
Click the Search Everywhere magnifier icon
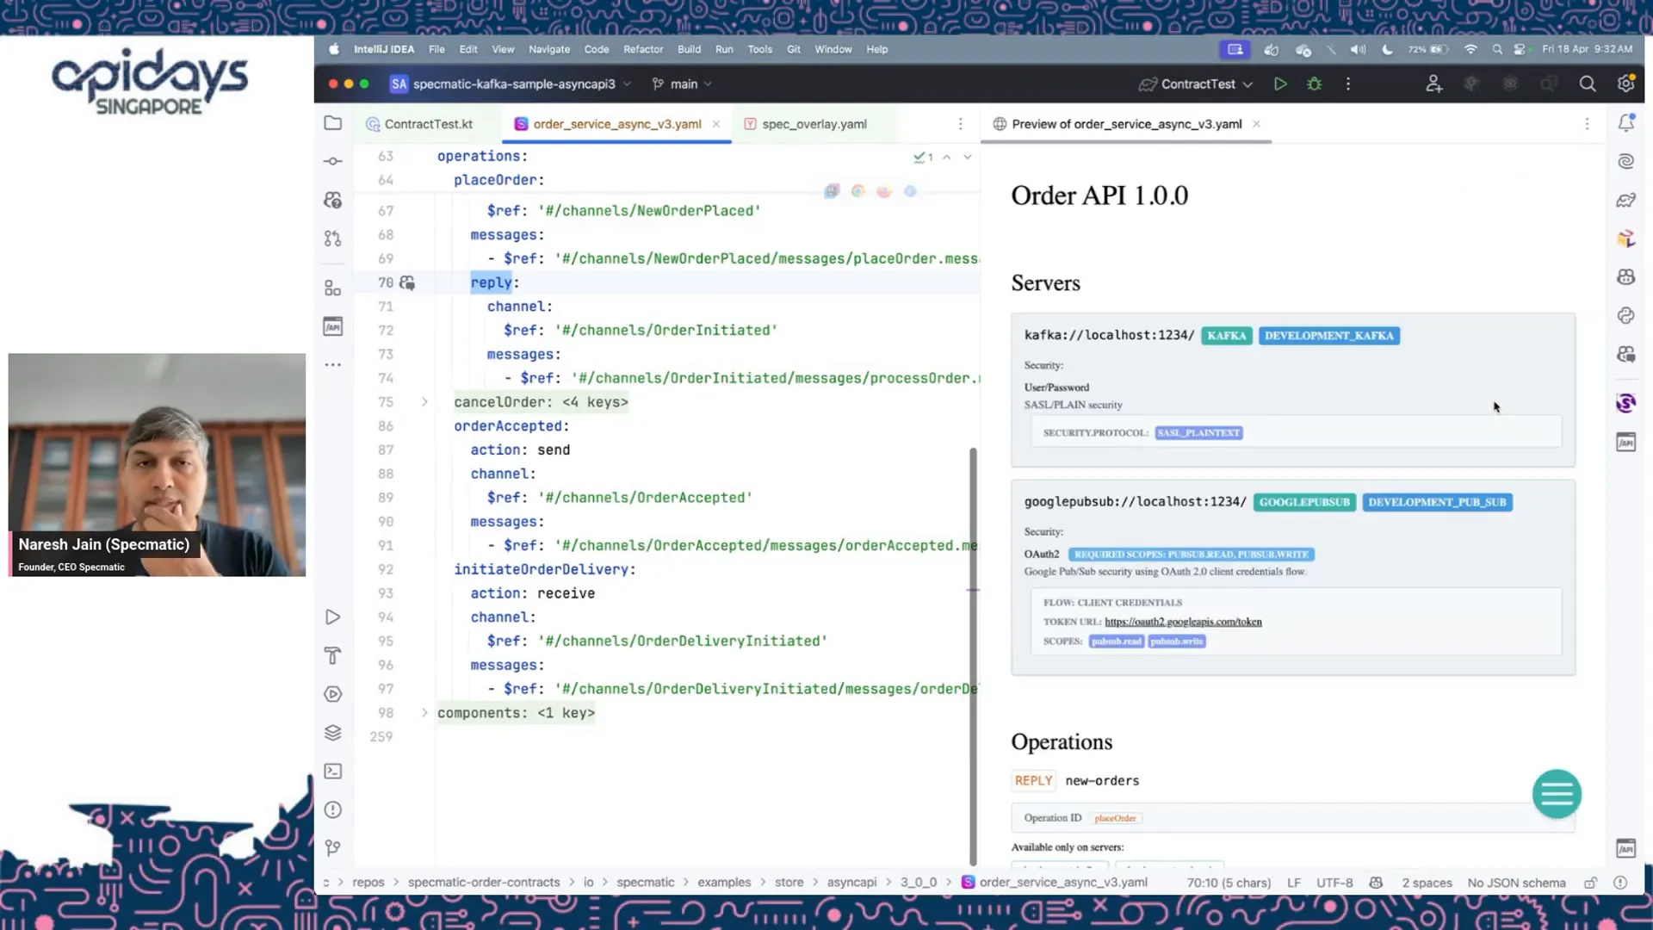tap(1587, 84)
